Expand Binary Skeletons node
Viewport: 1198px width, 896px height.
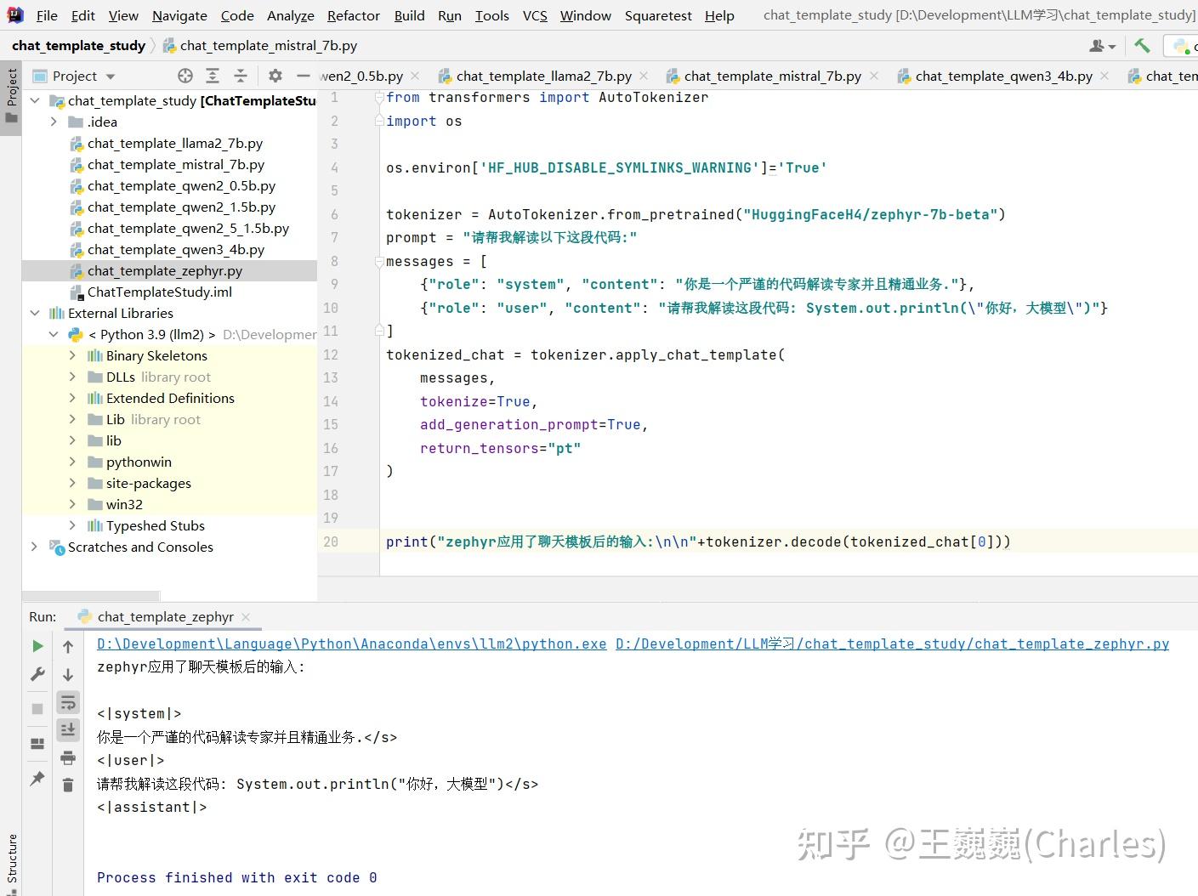pyautogui.click(x=72, y=355)
